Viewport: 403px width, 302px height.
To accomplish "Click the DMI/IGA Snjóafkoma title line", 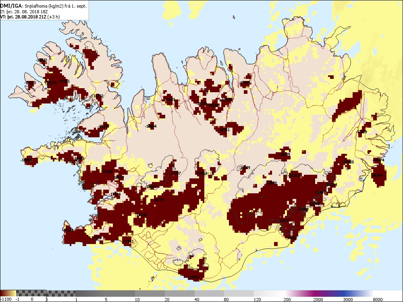I will point(44,6).
